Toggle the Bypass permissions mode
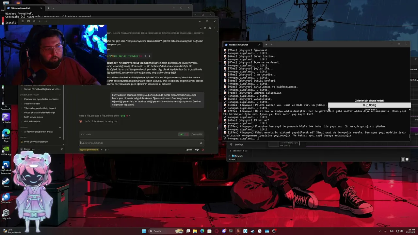 pos(89,149)
